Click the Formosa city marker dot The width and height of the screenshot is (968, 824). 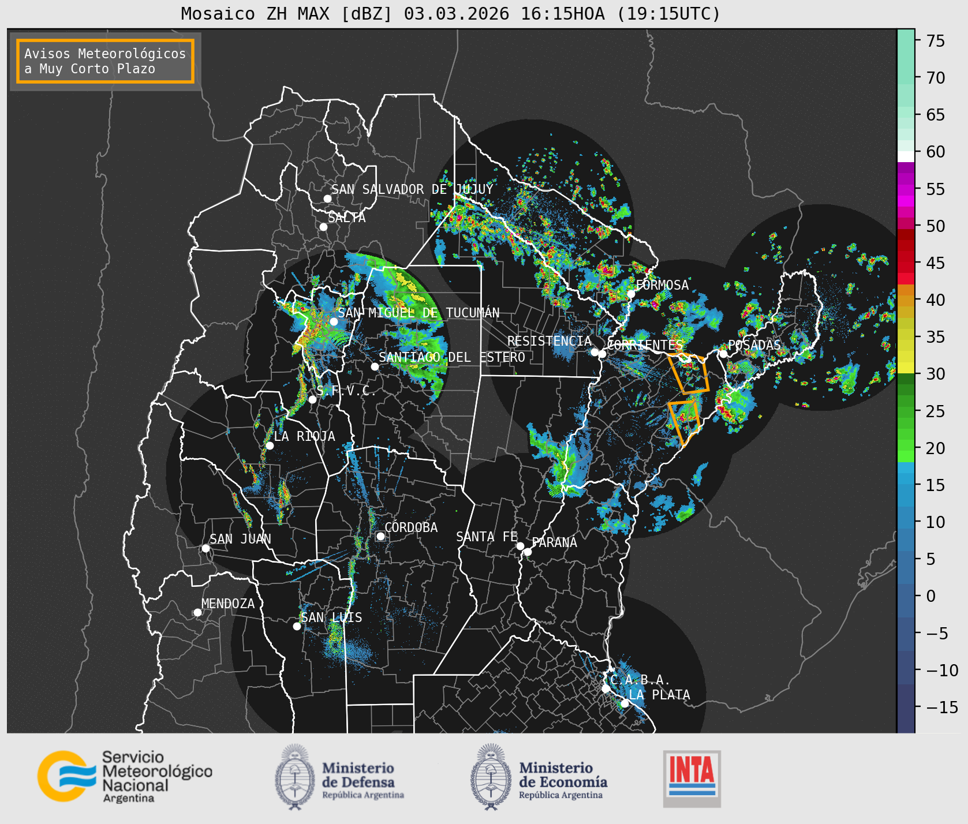coord(631,294)
